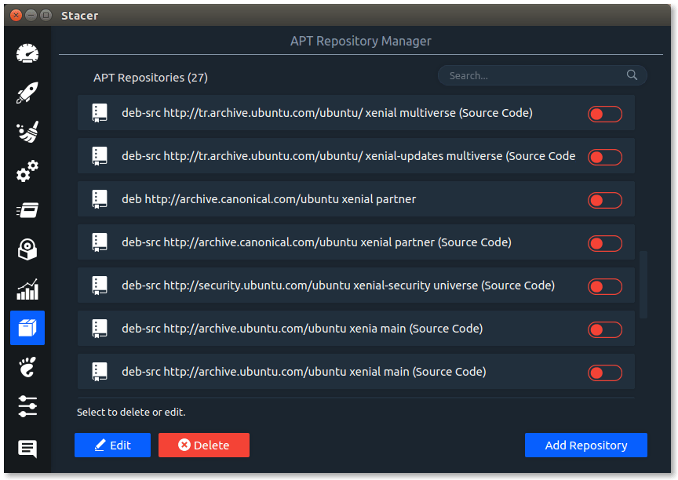This screenshot has height=480, width=678.
Task: Click the repository list scrollbar
Action: (643, 285)
